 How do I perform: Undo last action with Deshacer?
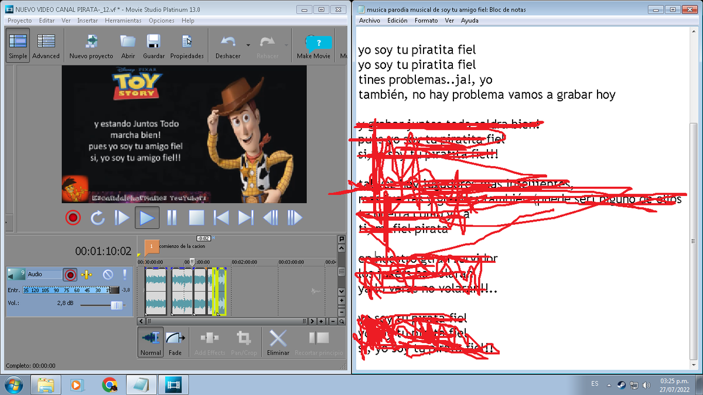pos(228,46)
